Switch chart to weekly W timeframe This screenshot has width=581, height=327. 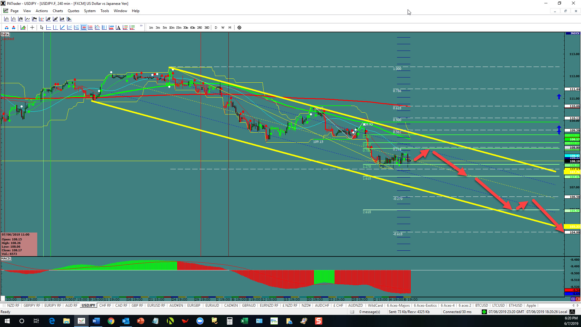pyautogui.click(x=223, y=28)
